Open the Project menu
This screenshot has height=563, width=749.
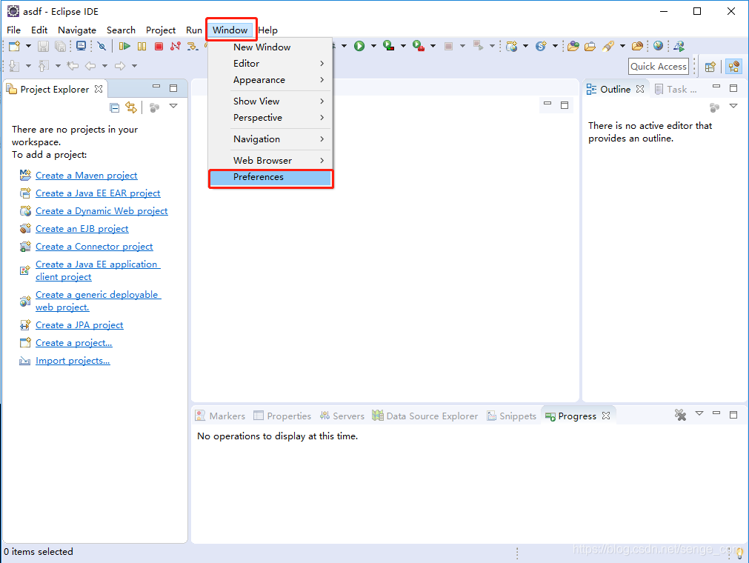(x=161, y=30)
